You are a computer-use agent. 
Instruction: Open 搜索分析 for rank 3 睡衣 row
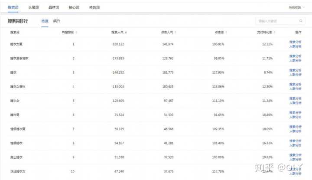295,70
